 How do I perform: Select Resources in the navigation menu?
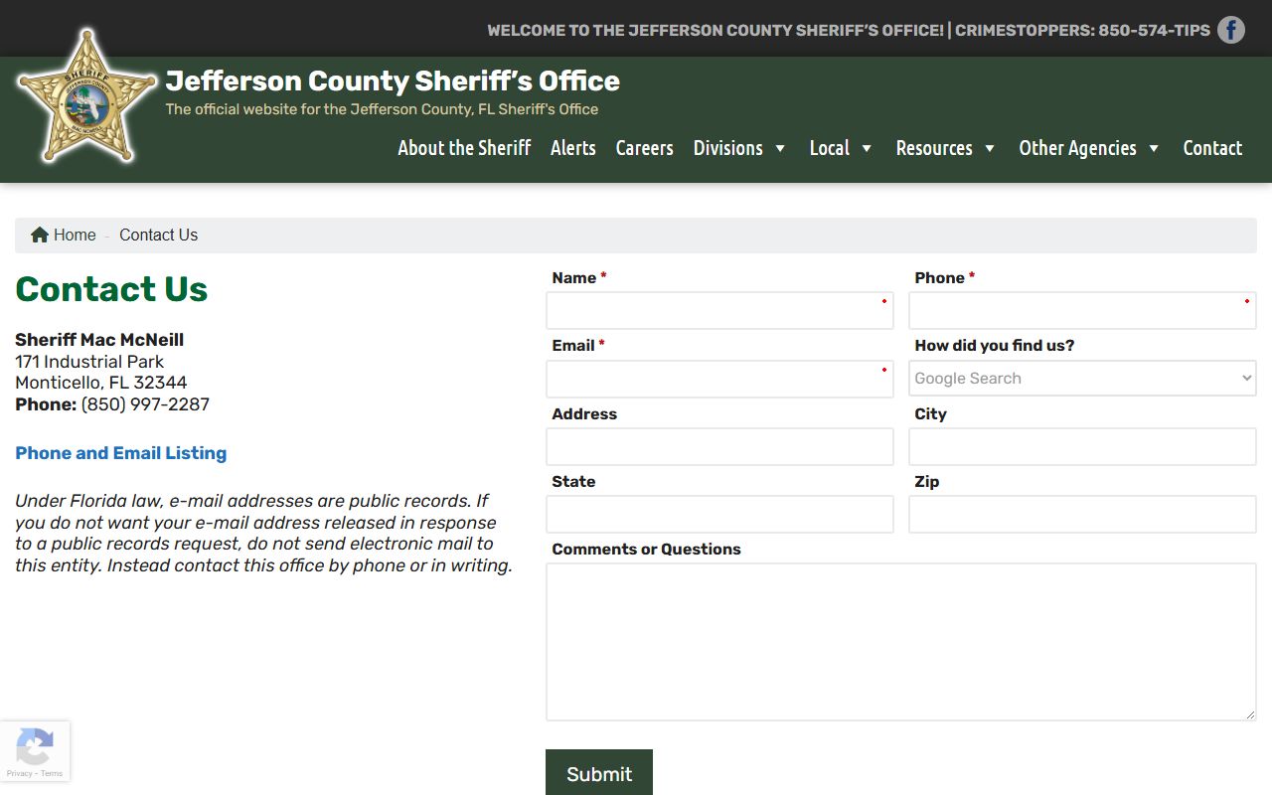[934, 148]
